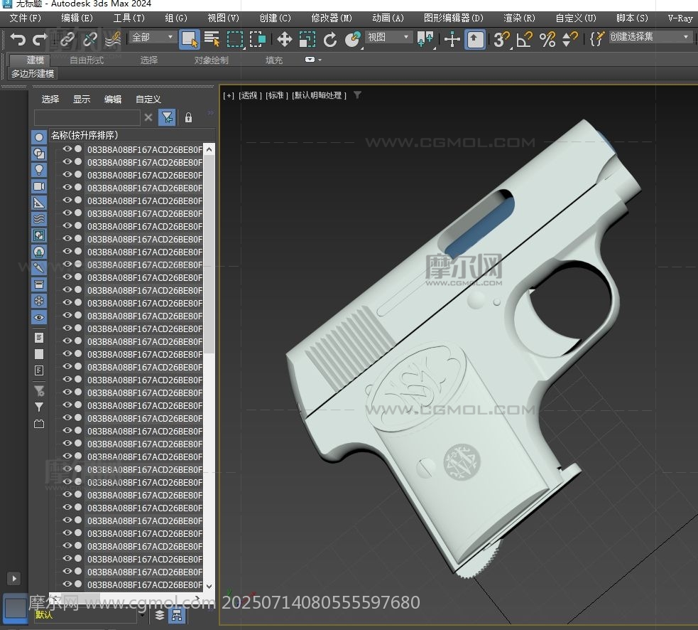698x630 pixels.
Task: Toggle the 3D Snaps button
Action: tap(502, 39)
